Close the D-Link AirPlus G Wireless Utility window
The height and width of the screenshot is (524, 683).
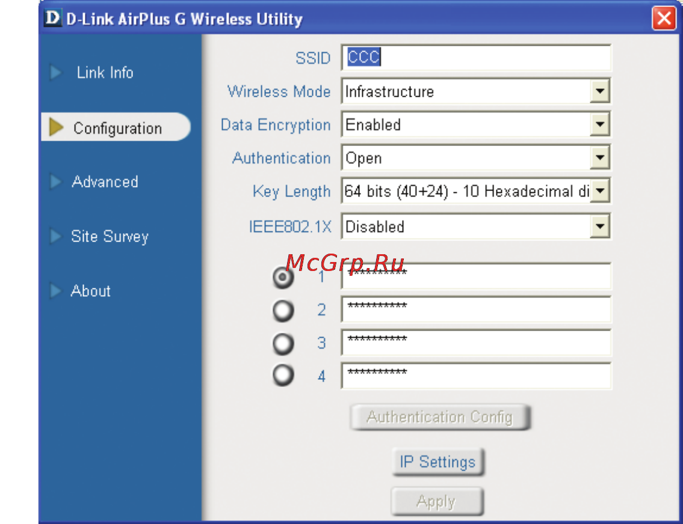click(x=664, y=18)
